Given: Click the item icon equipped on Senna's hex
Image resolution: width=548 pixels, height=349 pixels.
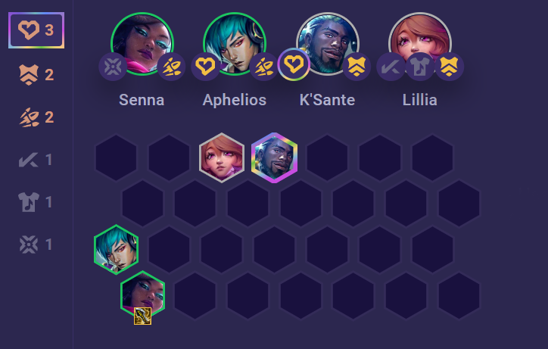Looking at the screenshot, I should click(142, 316).
